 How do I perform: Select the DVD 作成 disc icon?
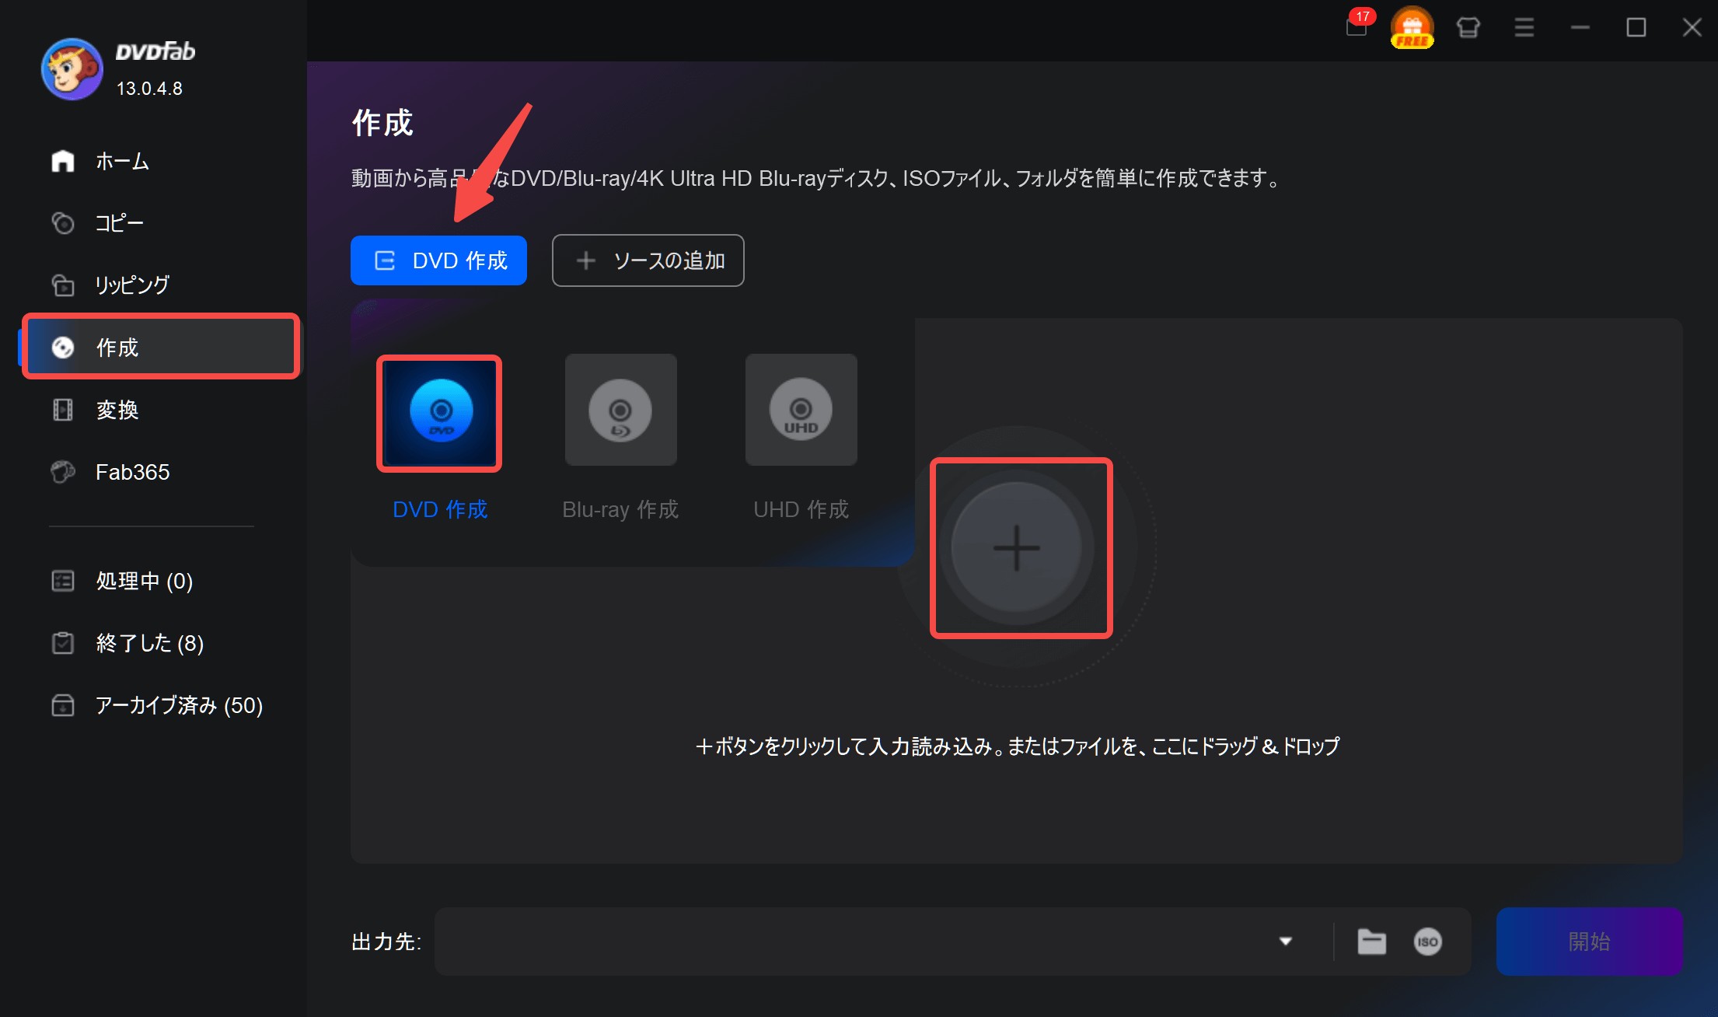pyautogui.click(x=439, y=413)
